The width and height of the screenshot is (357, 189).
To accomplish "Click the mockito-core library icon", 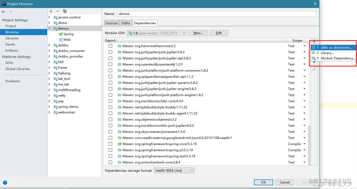I will [120, 101].
